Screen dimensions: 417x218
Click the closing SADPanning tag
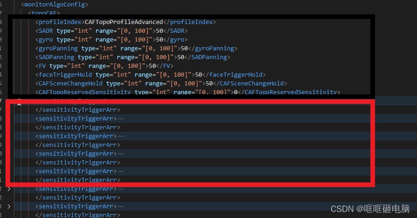click(208, 57)
